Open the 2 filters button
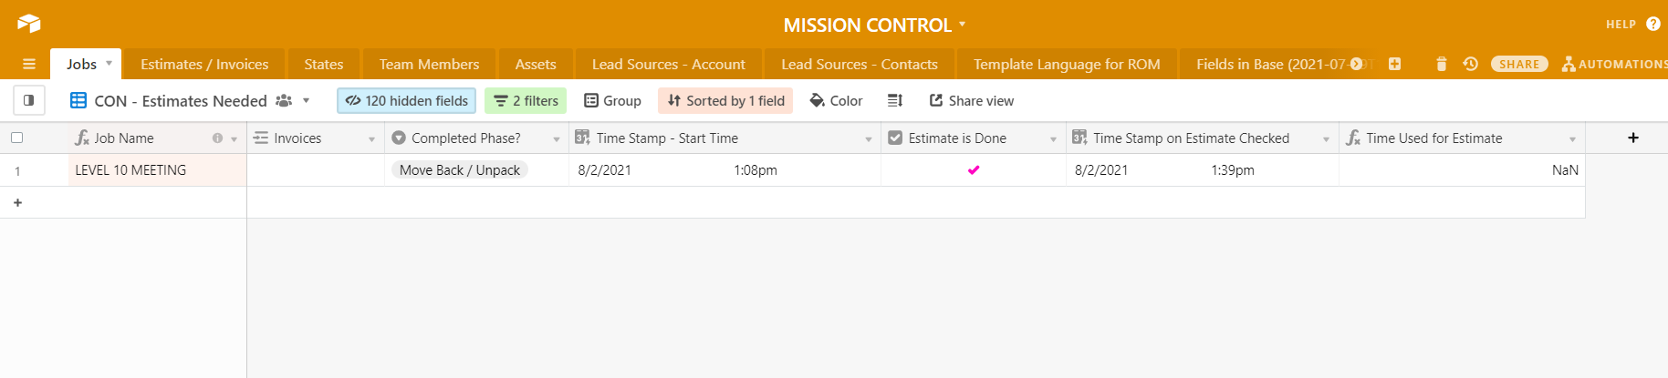The image size is (1668, 378). click(526, 100)
